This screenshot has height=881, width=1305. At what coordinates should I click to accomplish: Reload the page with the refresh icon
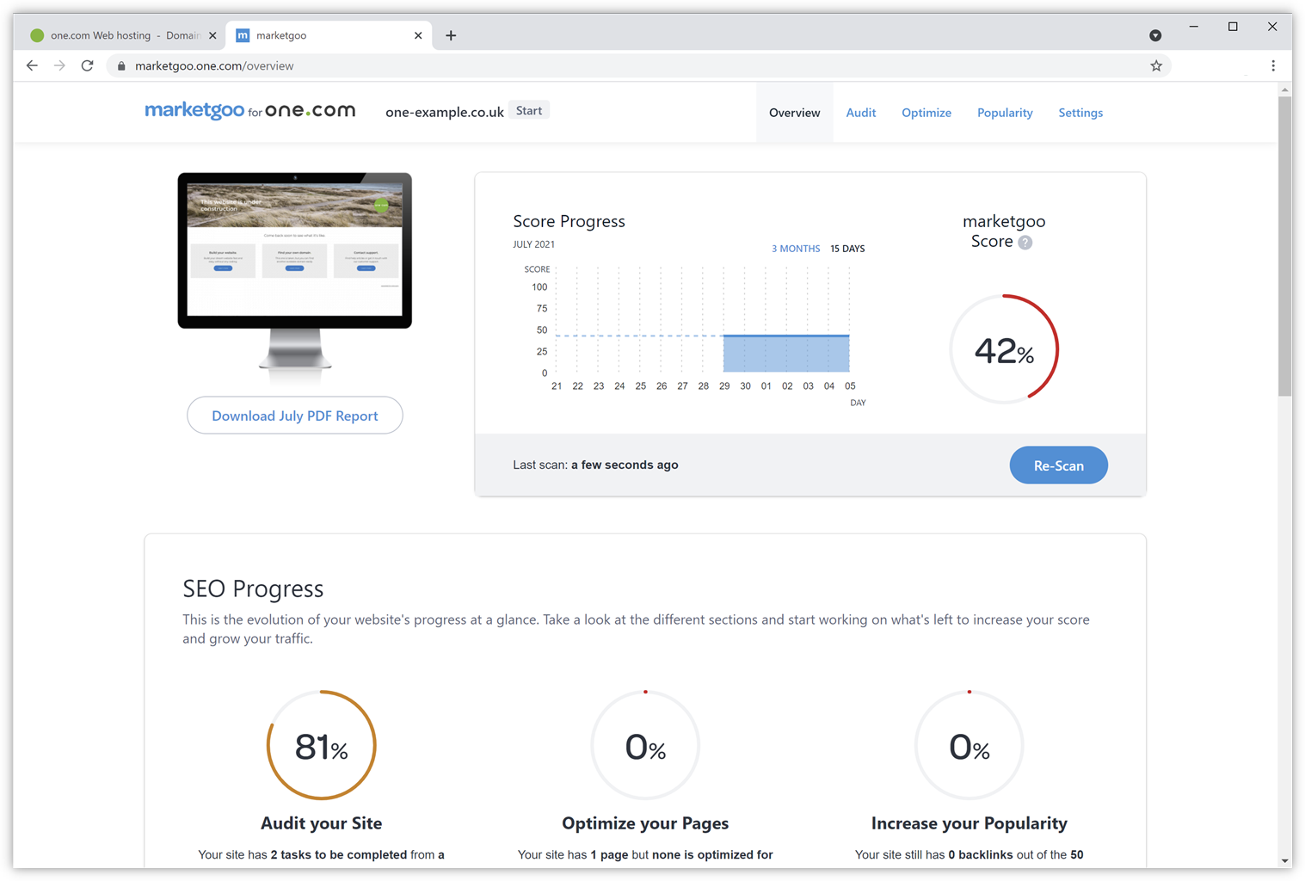pyautogui.click(x=87, y=65)
